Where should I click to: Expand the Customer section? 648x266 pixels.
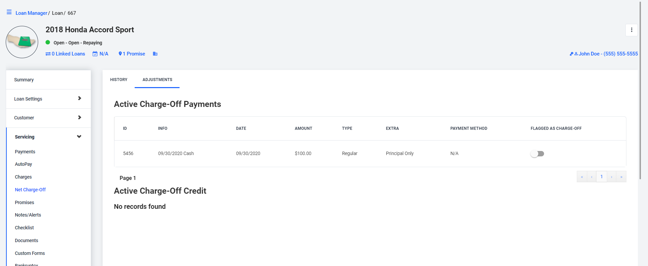(x=48, y=118)
